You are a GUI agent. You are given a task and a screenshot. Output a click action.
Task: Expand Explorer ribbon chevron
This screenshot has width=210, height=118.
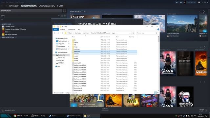pyautogui.click(x=156, y=29)
